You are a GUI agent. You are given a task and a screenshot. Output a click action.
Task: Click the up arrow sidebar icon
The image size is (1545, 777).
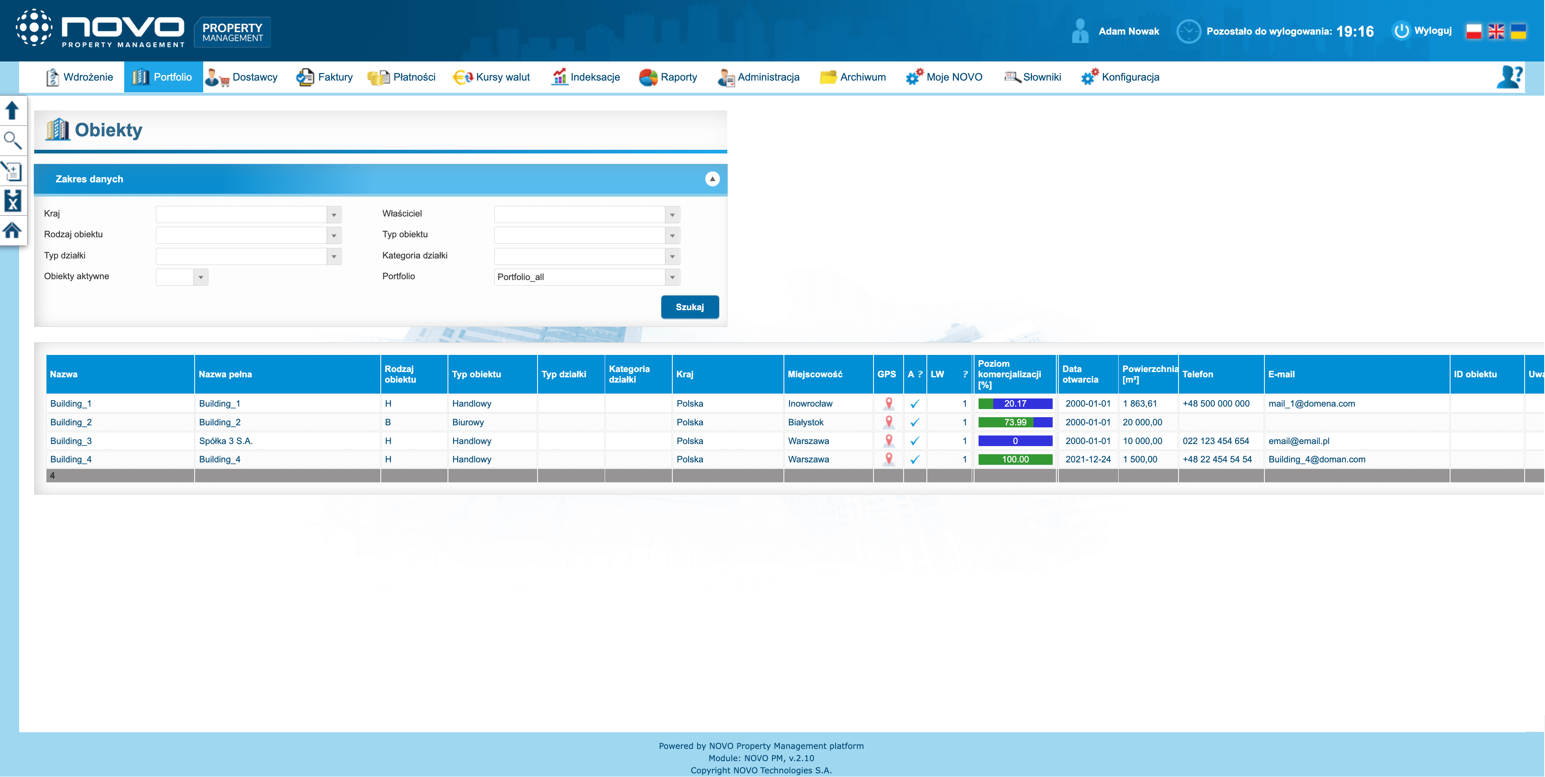[13, 110]
